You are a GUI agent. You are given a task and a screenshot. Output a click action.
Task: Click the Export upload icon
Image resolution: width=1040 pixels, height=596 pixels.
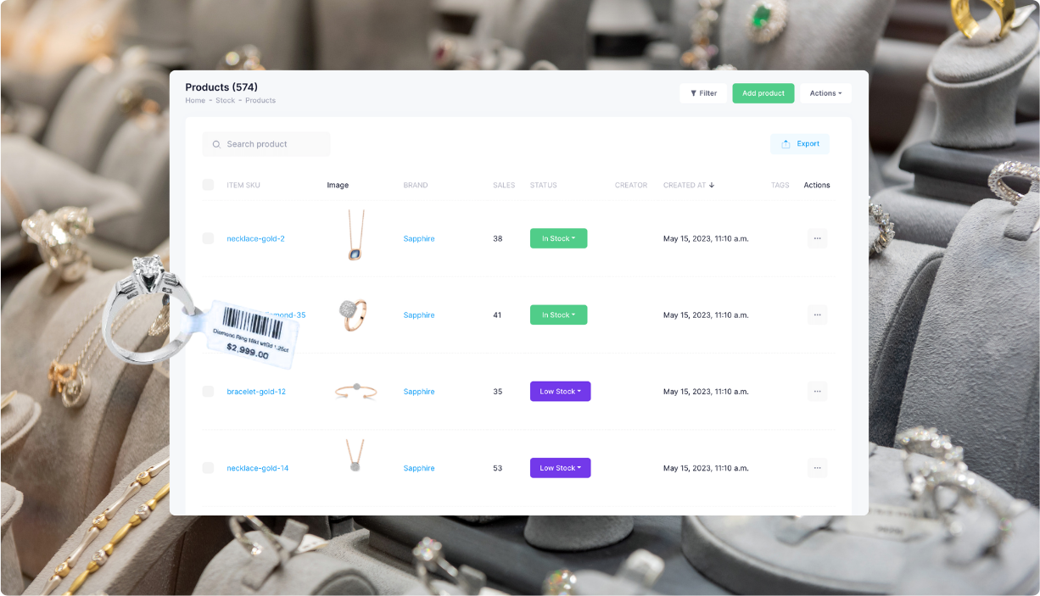[785, 144]
